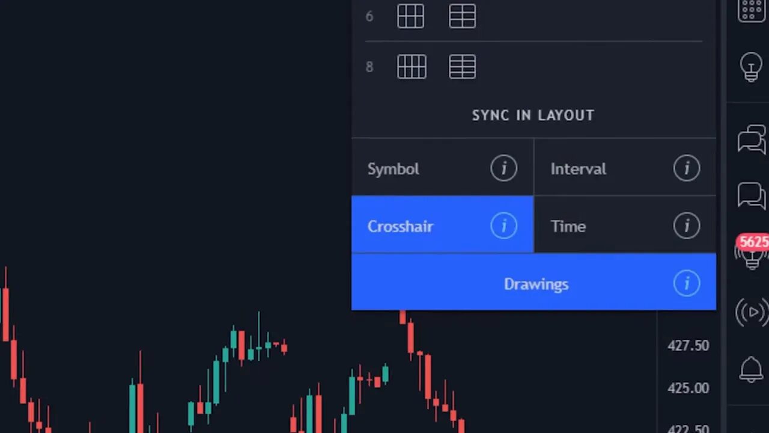Click the info icon next to Crosshair

tap(504, 226)
